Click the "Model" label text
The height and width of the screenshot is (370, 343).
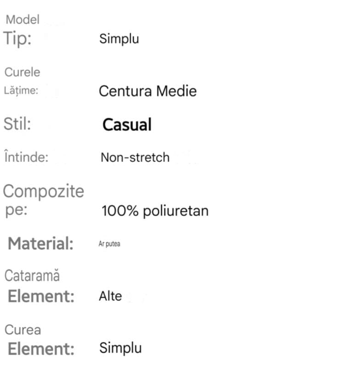[x=23, y=20]
